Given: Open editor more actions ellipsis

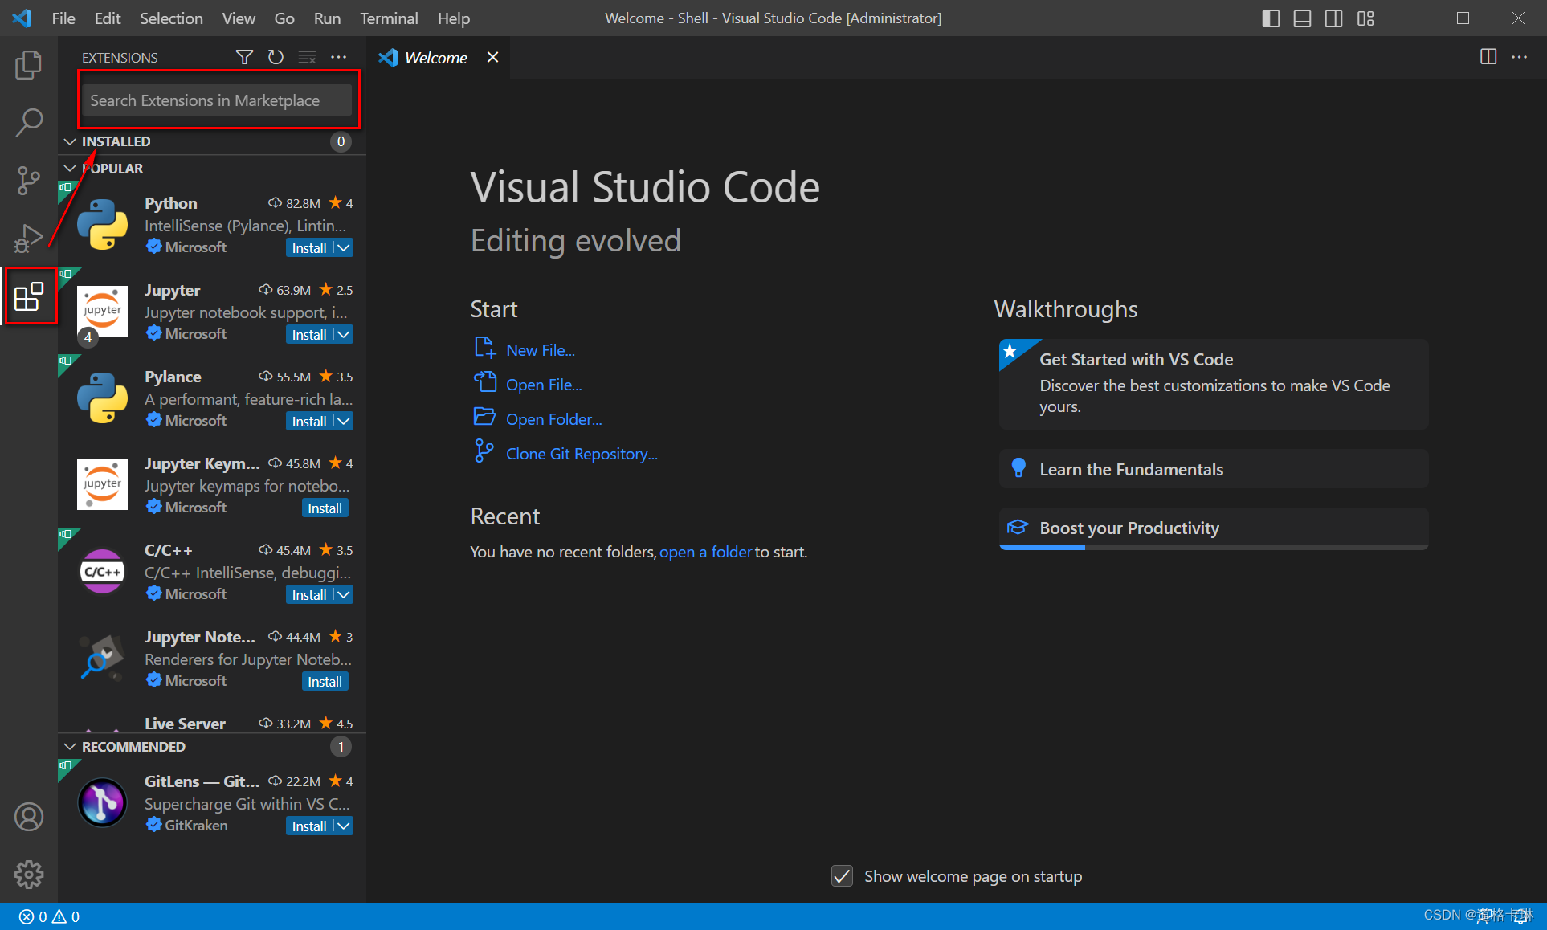Looking at the screenshot, I should coord(1520,57).
